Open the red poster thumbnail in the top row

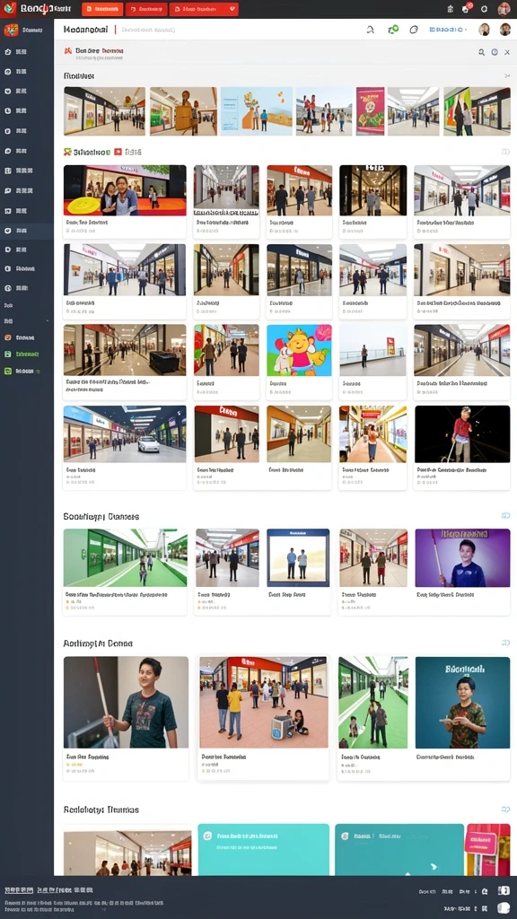tap(371, 111)
